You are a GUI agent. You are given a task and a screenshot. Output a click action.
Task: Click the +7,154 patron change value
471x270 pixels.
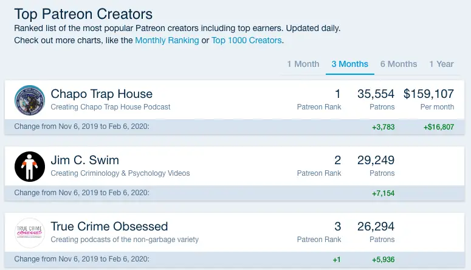coord(383,193)
